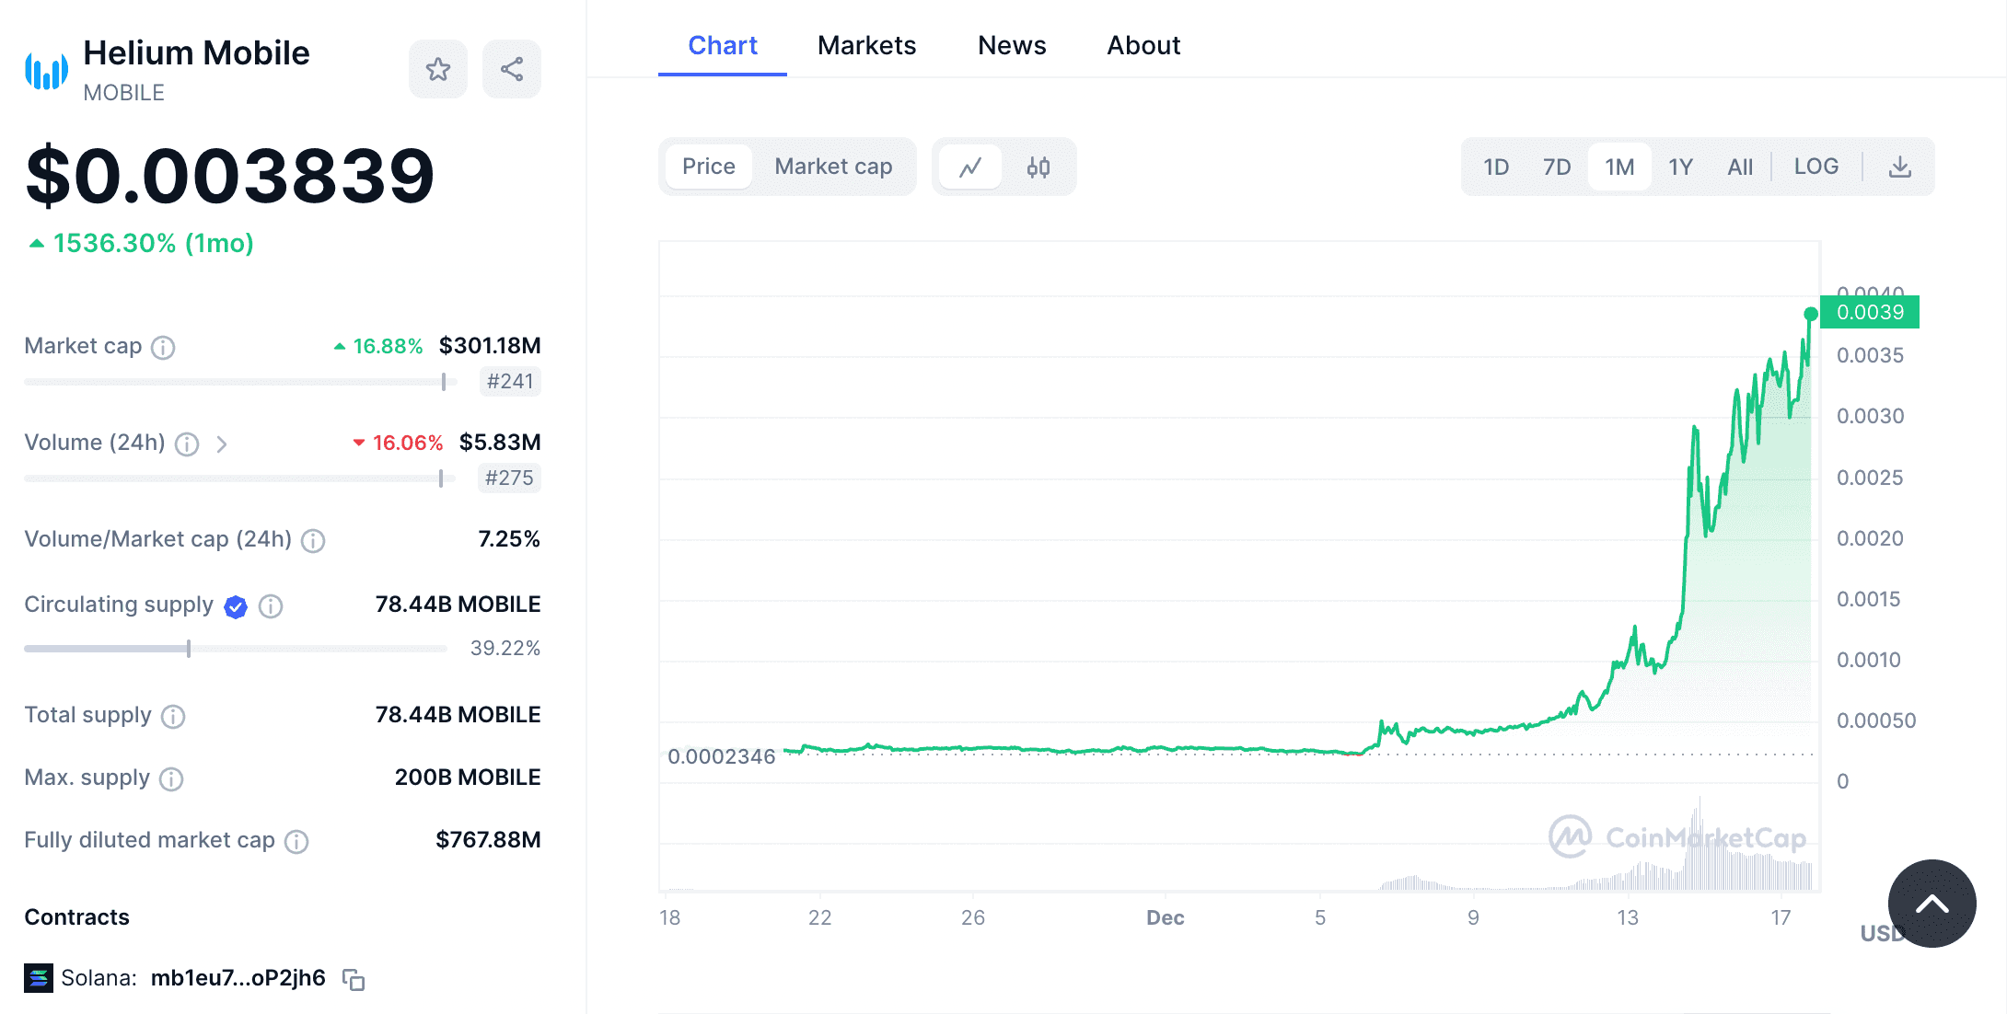Show Volume (24h) info icon

pos(187,444)
